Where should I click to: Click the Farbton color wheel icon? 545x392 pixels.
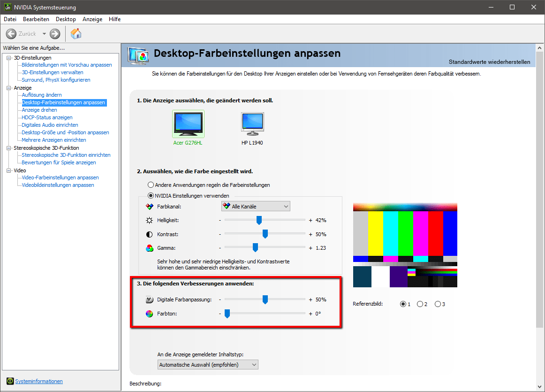(x=150, y=314)
